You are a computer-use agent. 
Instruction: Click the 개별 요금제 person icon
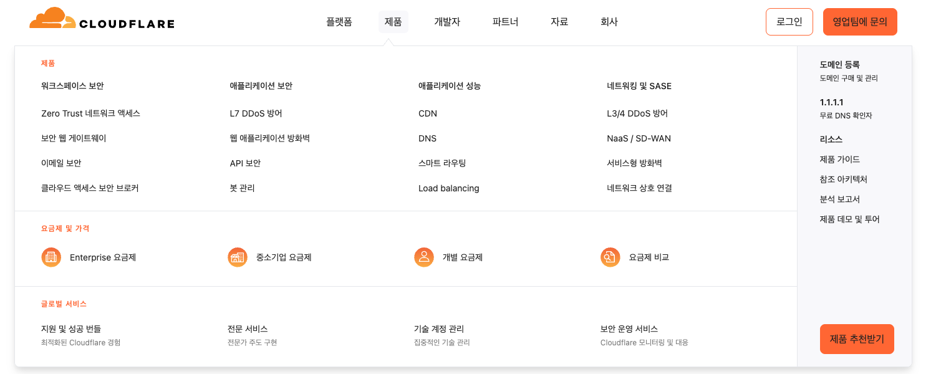coord(424,257)
